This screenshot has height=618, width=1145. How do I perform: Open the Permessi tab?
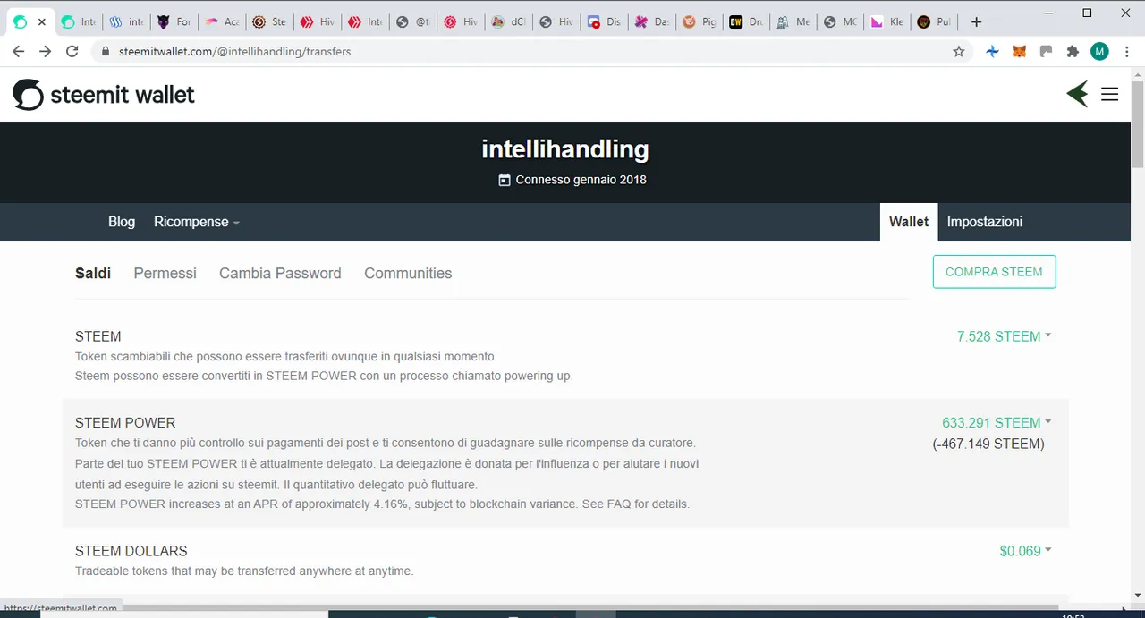[165, 274]
